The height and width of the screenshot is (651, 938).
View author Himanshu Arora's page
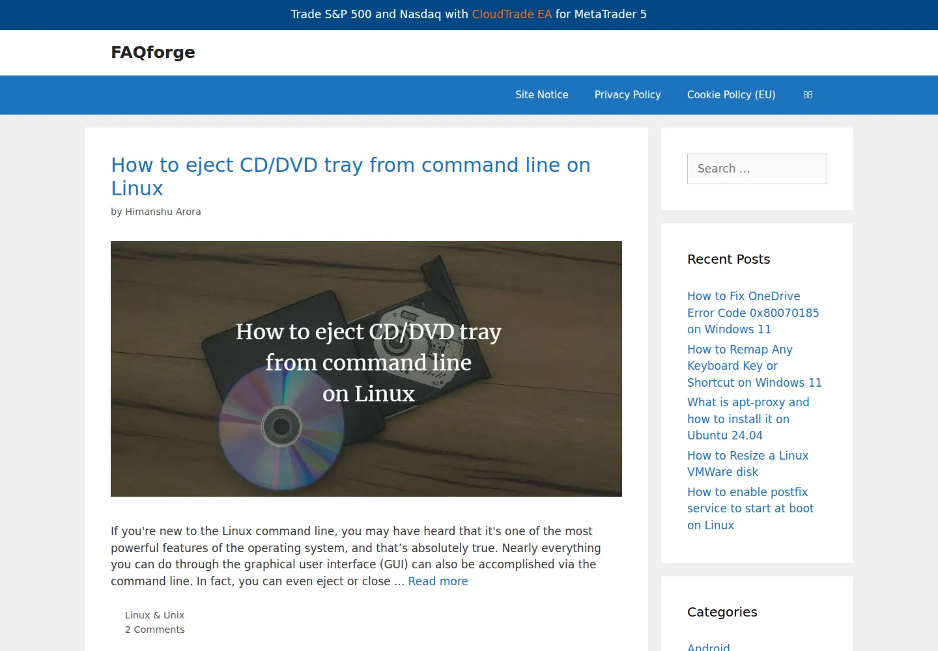point(163,212)
